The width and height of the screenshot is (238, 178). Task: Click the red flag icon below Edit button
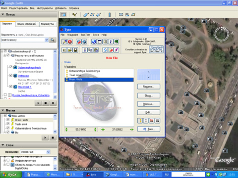pyautogui.click(x=152, y=121)
